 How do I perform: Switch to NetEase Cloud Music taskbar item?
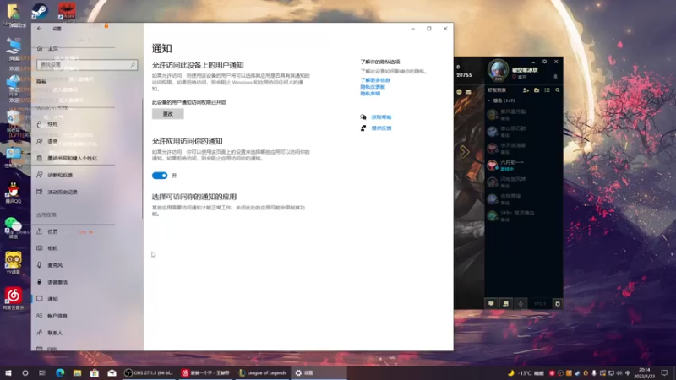pyautogui.click(x=205, y=372)
